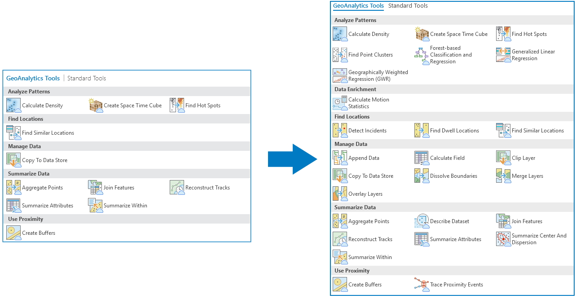This screenshot has height=299, width=576.
Task: Select Copy To Data Store icon in right panel
Action: 340,176
